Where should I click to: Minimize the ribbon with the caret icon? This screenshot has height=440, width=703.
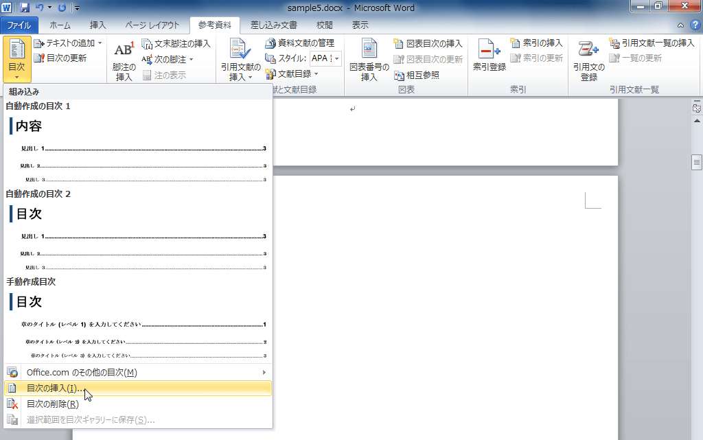680,25
